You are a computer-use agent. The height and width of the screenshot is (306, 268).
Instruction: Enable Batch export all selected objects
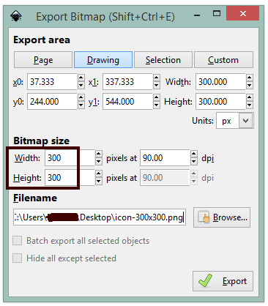click(18, 241)
